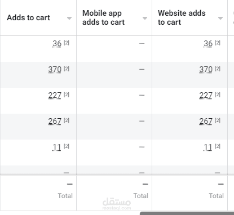Open the Adds to cart column dropdown

[69, 18]
